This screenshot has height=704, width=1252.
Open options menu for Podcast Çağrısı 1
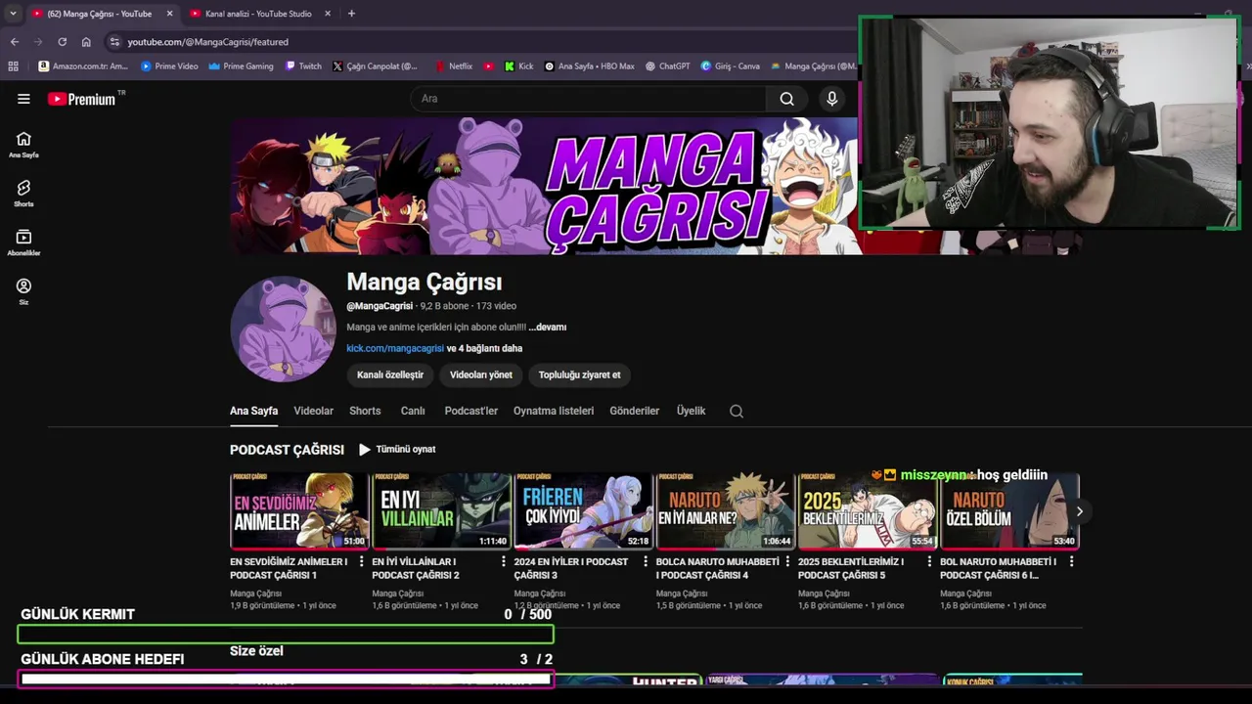[x=362, y=562]
